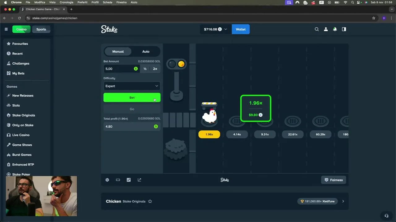
Task: Open Chrome tab list chevron
Action: (392, 9)
